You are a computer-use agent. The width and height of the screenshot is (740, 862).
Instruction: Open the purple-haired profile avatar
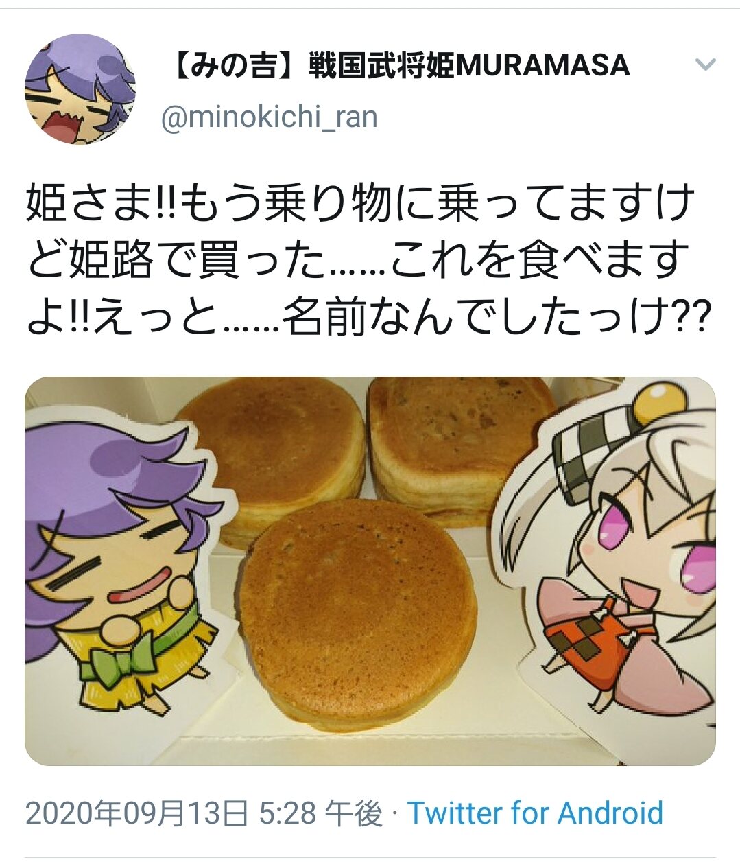(x=80, y=89)
